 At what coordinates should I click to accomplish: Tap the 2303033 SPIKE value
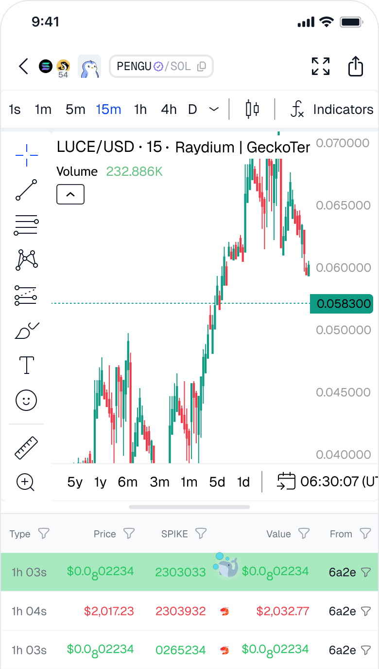click(181, 572)
